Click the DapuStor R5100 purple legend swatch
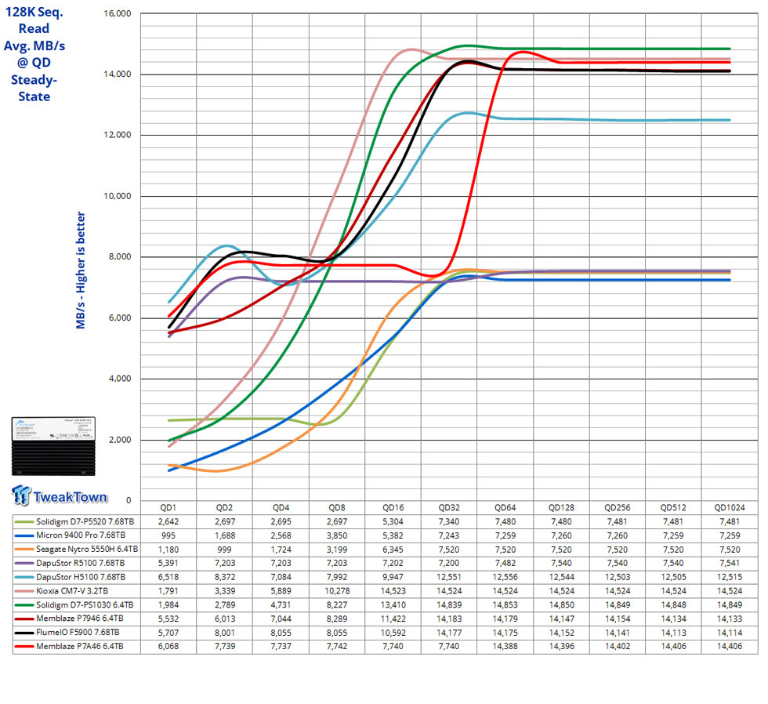The width and height of the screenshot is (768, 704). pyautogui.click(x=24, y=564)
